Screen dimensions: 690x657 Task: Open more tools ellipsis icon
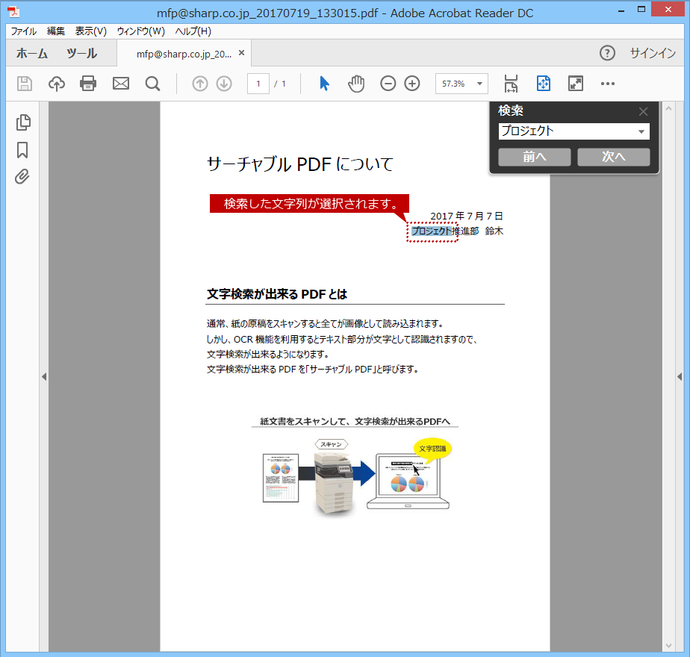pyautogui.click(x=608, y=84)
